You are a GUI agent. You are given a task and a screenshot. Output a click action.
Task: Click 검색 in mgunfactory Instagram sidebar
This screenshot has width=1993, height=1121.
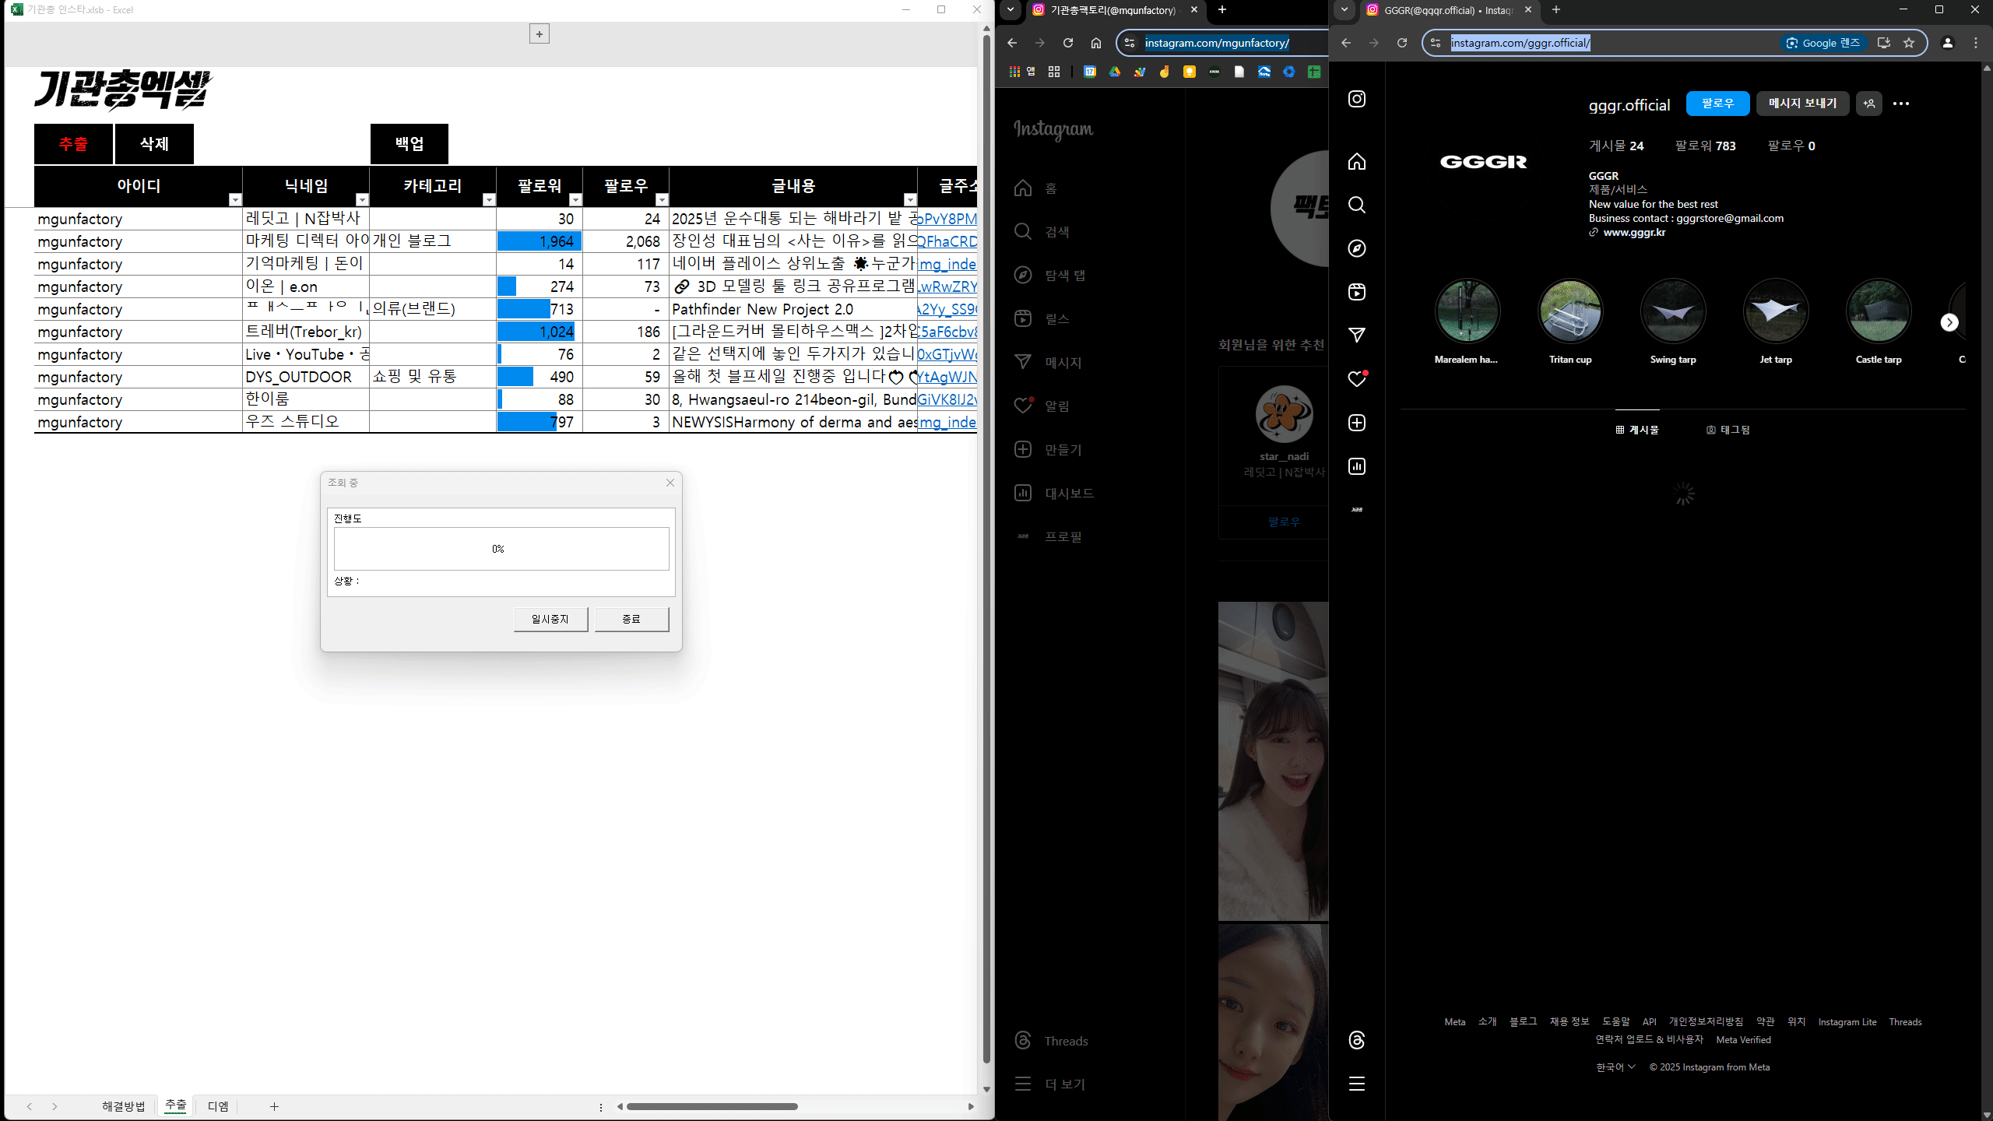click(1042, 232)
